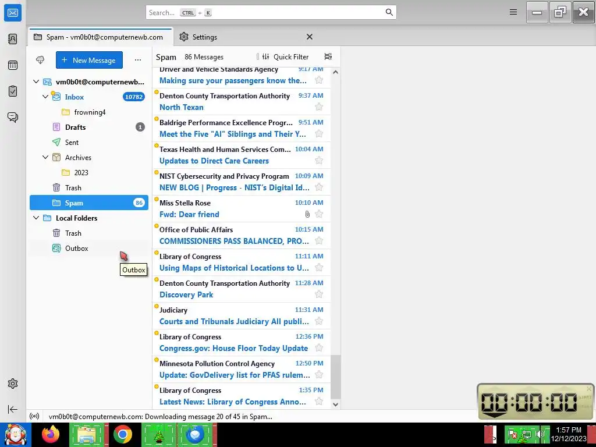Star the House Floor Today Update message

point(319,348)
